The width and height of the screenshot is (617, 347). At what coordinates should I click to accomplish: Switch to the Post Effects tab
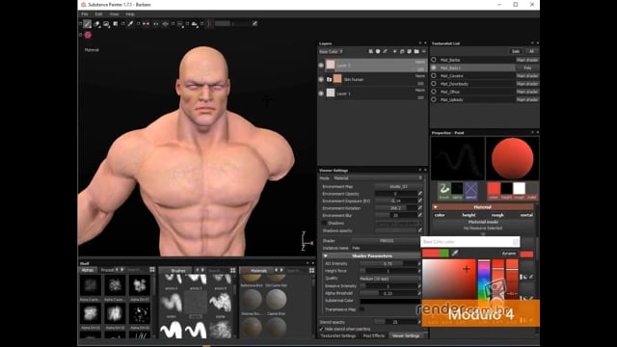pyautogui.click(x=374, y=335)
